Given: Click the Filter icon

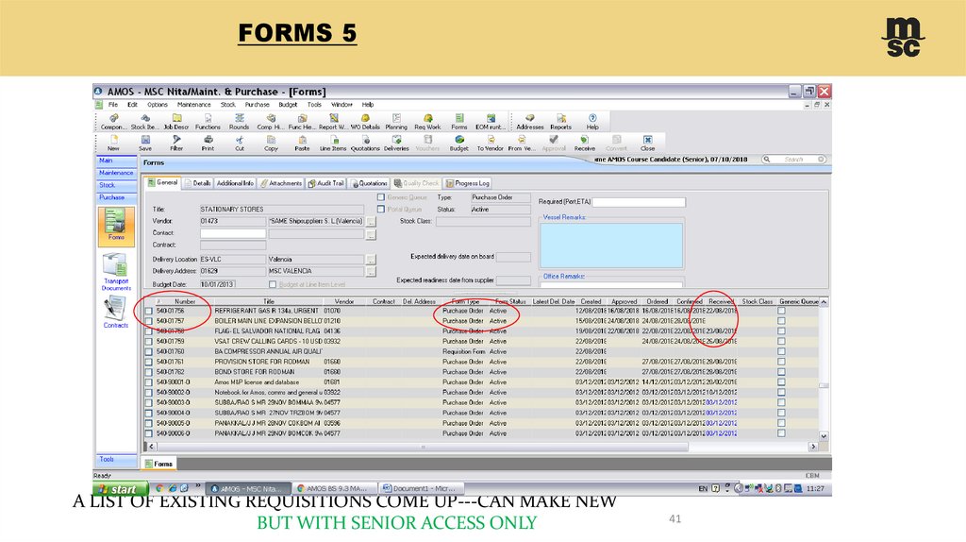Looking at the screenshot, I should (176, 143).
